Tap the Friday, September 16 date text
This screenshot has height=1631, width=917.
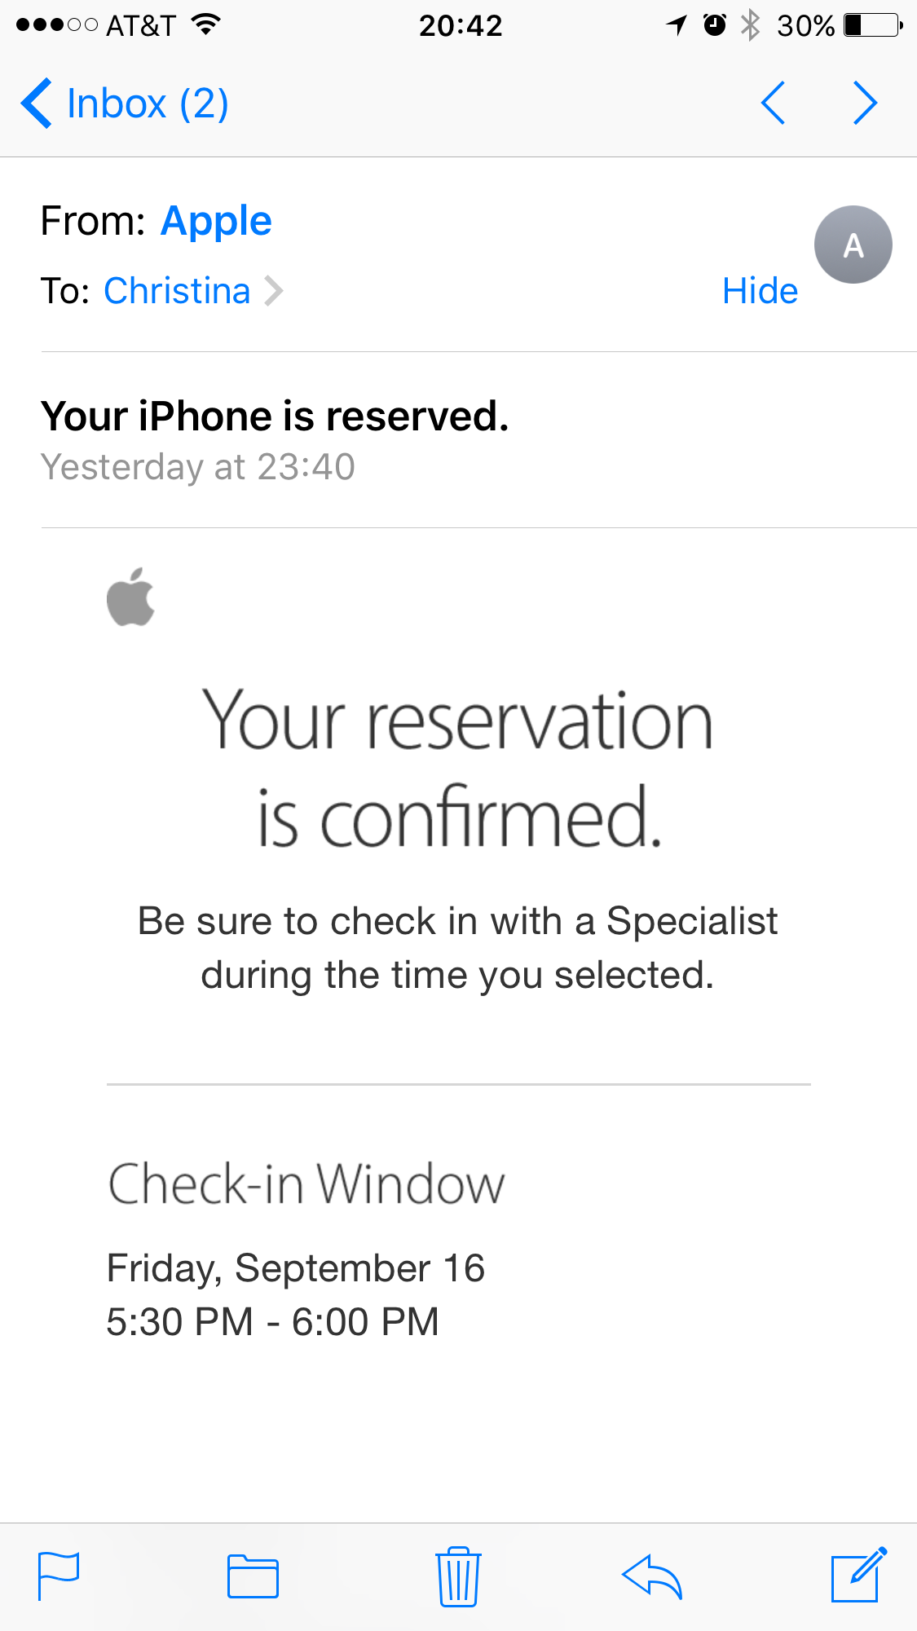tap(296, 1268)
